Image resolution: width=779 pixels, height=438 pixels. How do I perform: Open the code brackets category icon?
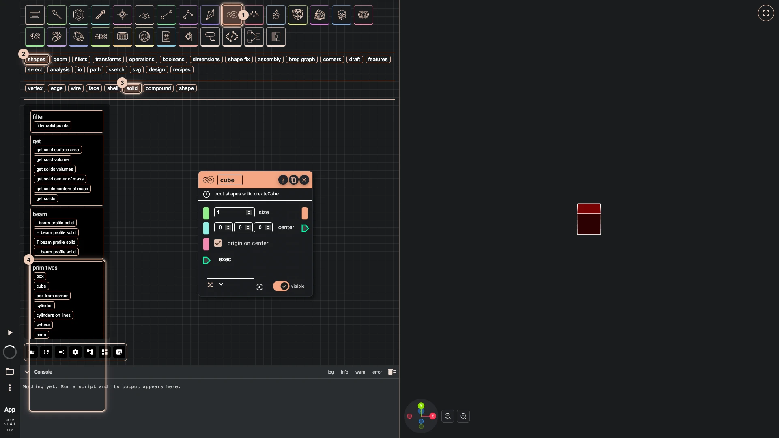click(232, 37)
